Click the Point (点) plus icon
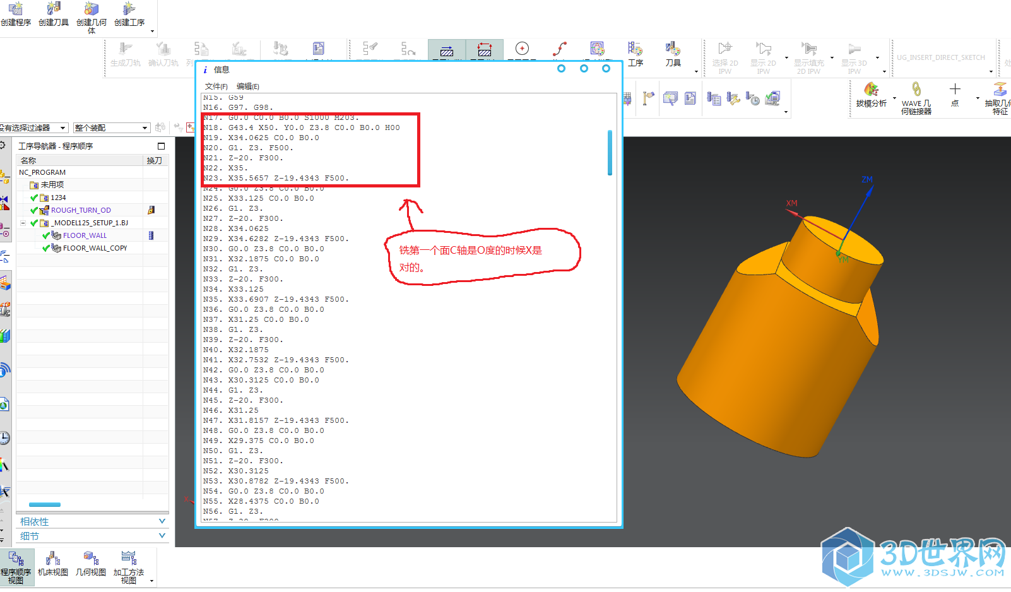This screenshot has height=592, width=1011. (955, 89)
